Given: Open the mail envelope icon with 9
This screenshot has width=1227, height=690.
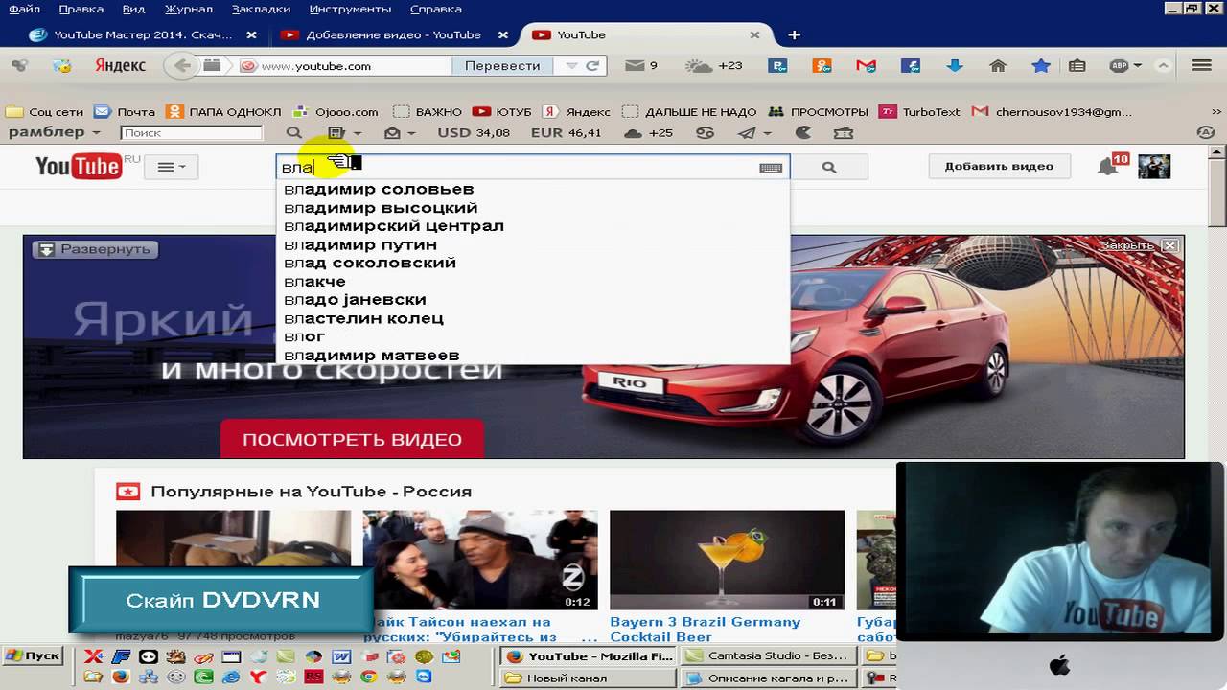Looking at the screenshot, I should tap(640, 66).
